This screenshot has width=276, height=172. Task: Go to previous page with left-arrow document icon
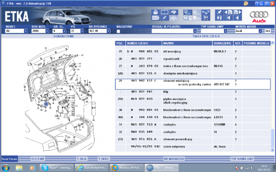(228, 12)
